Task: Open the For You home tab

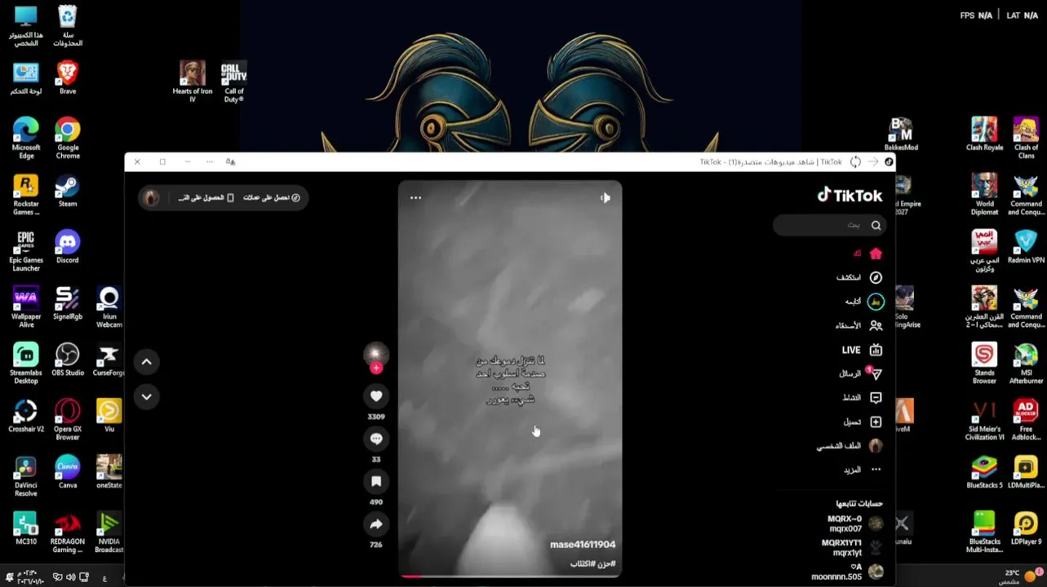Action: [867, 254]
